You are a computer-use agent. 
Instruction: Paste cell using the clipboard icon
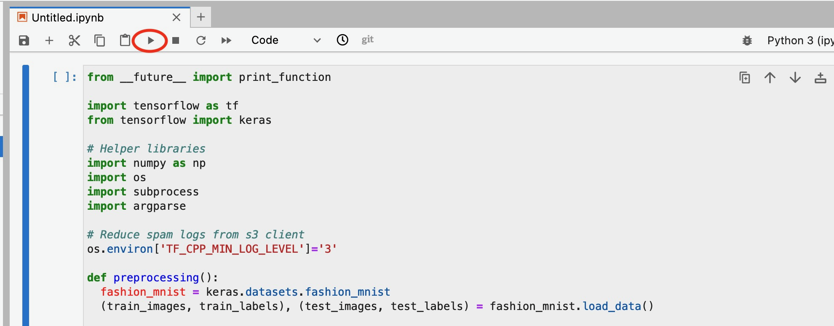coord(125,40)
